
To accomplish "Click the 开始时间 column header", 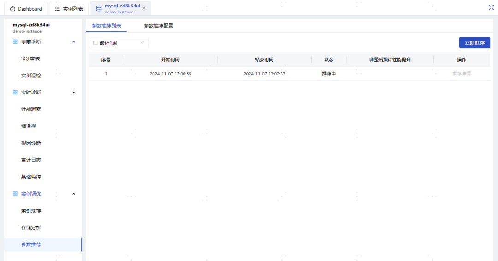I will pos(171,60).
